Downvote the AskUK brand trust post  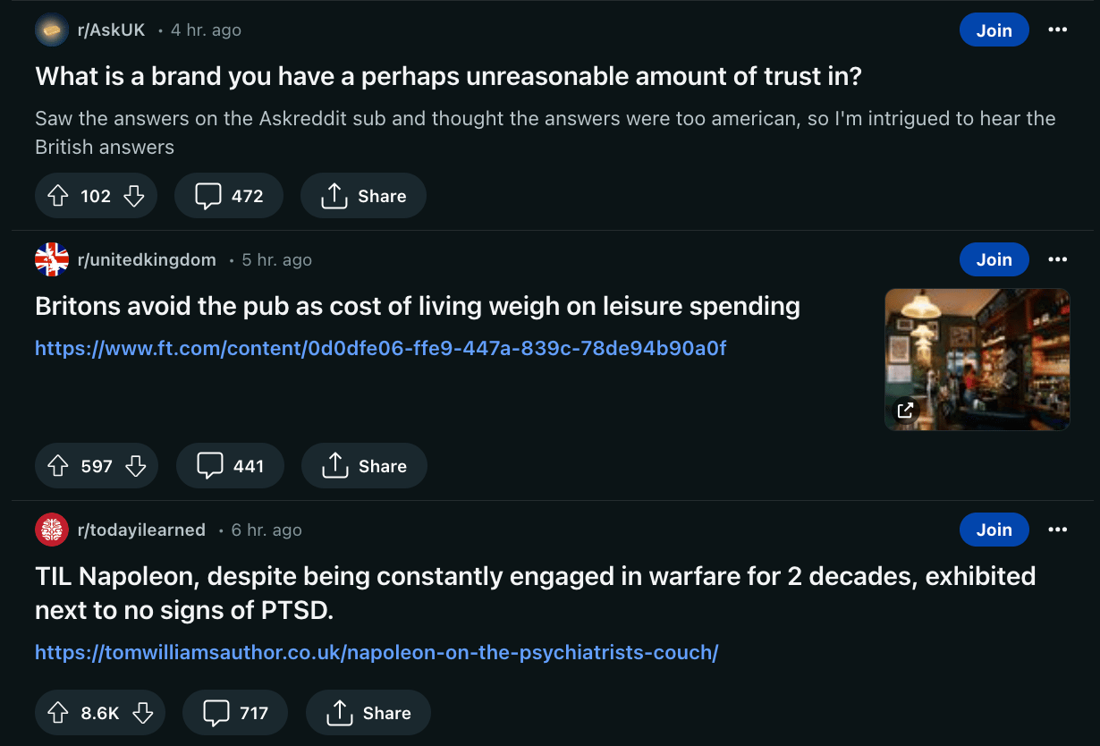tap(134, 196)
